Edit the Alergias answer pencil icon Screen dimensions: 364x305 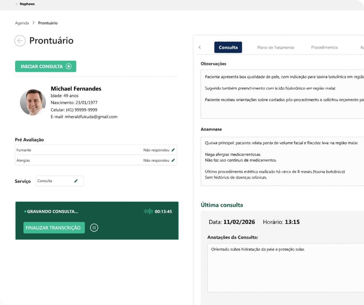coord(173,160)
